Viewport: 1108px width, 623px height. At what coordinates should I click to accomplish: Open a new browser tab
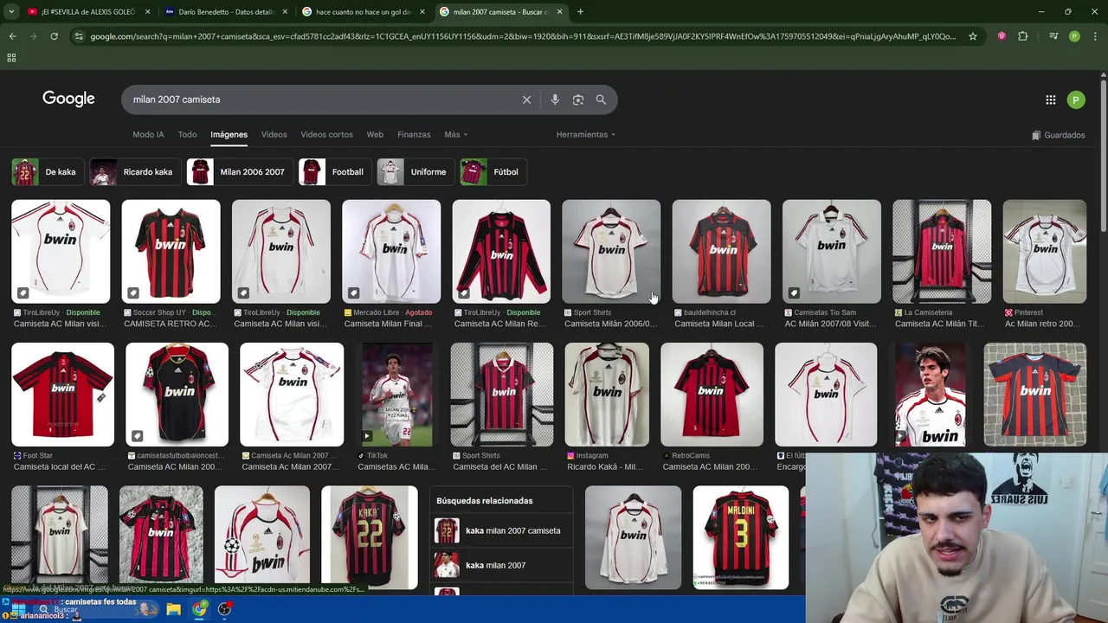coord(580,12)
